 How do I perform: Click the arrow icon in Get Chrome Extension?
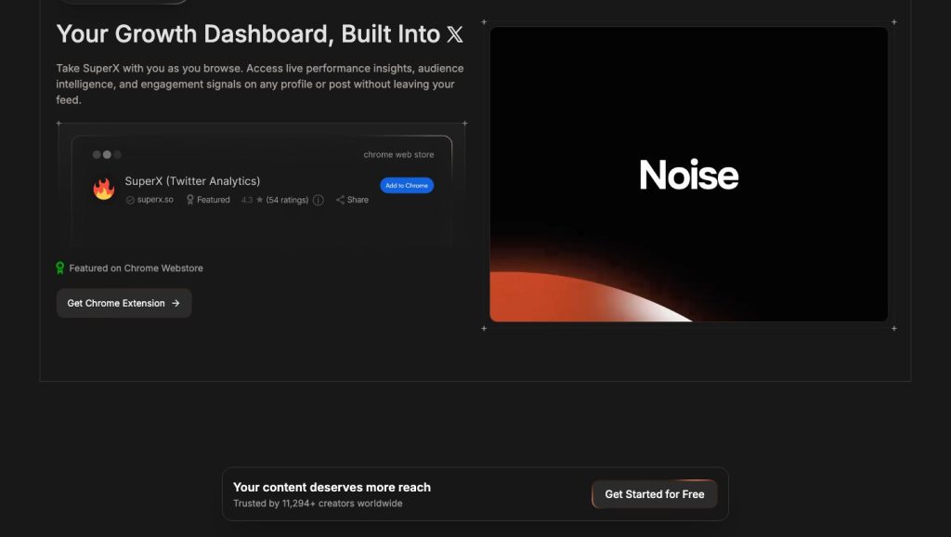pyautogui.click(x=176, y=303)
